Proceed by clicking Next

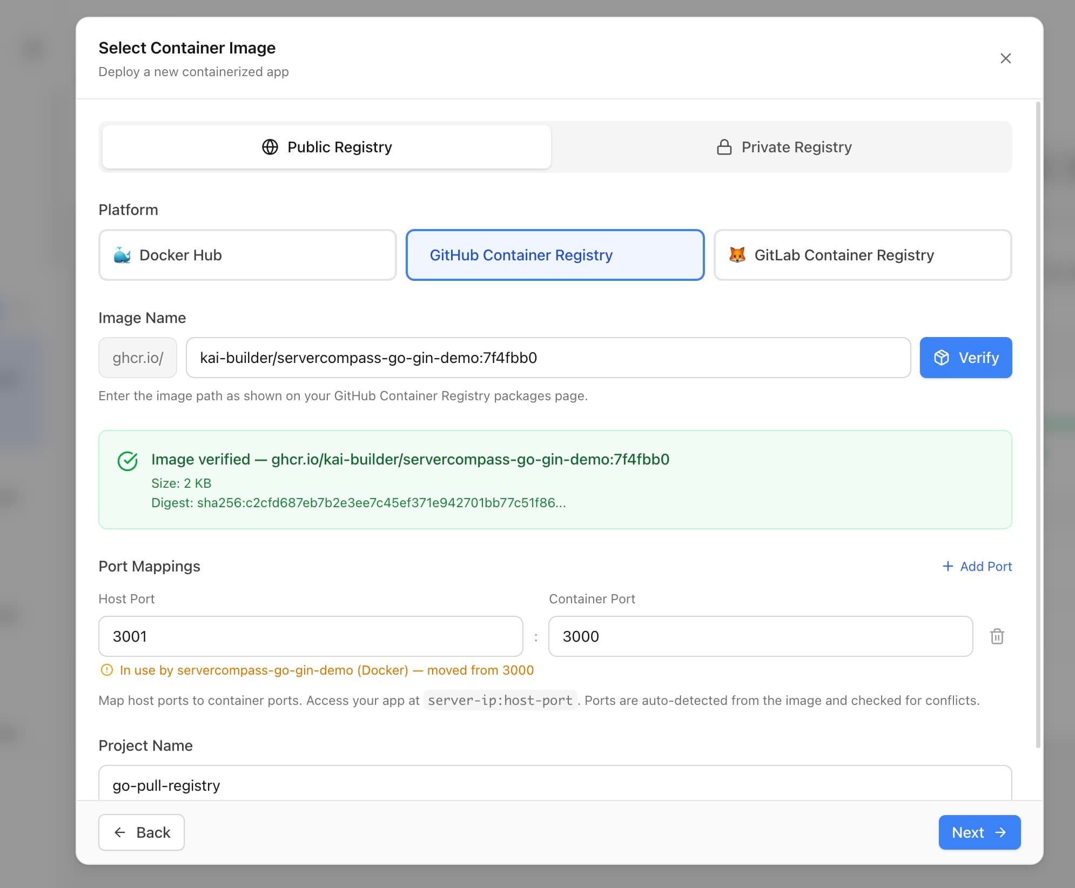point(979,832)
